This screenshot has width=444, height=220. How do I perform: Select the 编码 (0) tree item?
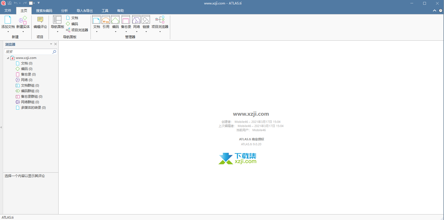[x=24, y=69]
